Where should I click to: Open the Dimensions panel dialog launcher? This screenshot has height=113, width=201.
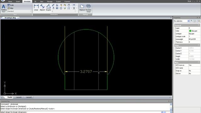[x=77, y=14]
